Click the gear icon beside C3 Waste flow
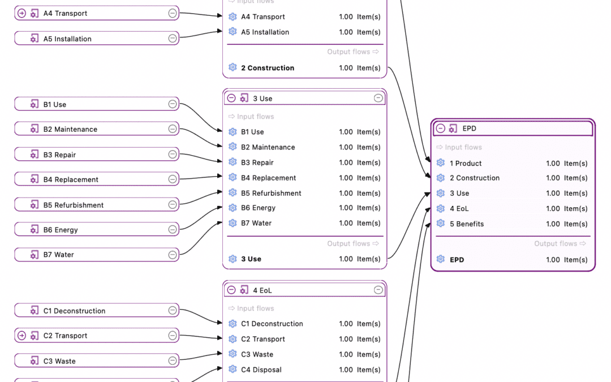 coord(233,354)
